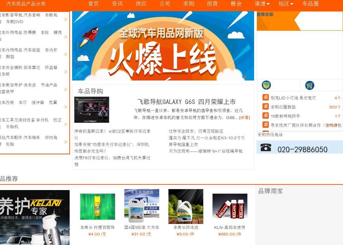343x245 pixels.
Task: Open the 车美乐防冻液 product image
Action: [186, 206]
